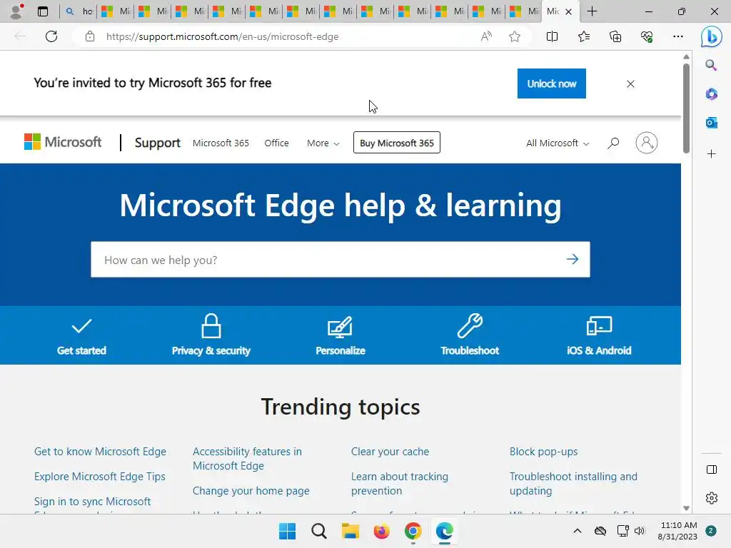Open the tab actions menu icon
Viewport: 731px width, 548px height.
42,11
